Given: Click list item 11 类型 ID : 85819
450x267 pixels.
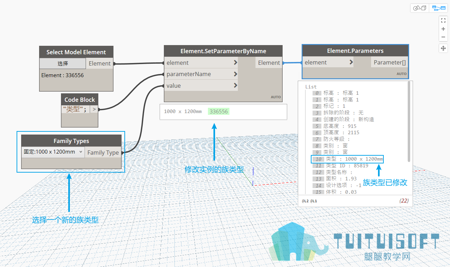Looking at the screenshot, I should point(341,166).
